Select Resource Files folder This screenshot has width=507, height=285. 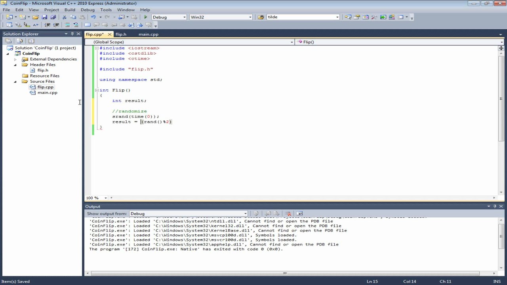(x=44, y=76)
